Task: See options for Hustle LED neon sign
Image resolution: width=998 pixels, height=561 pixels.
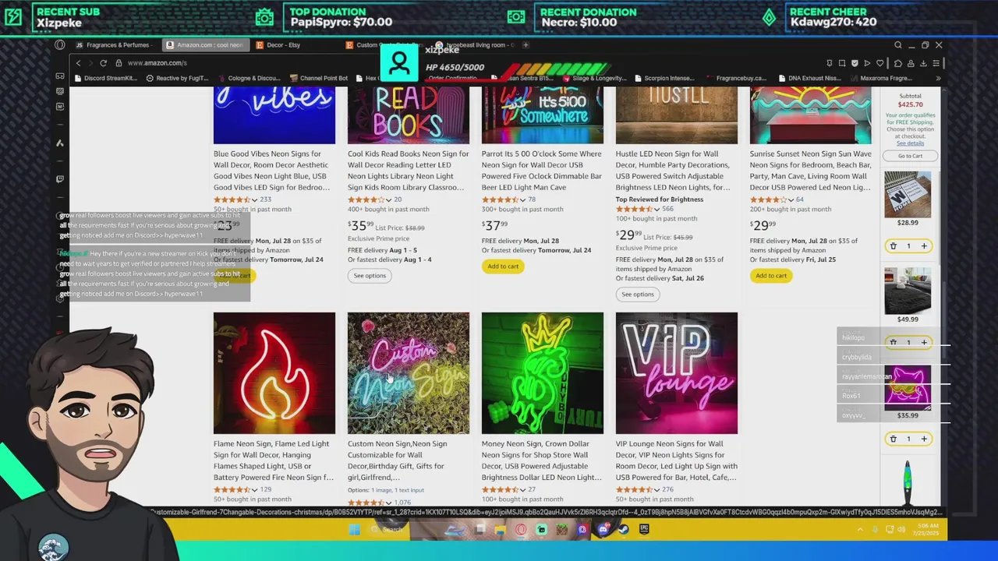Action: [638, 295]
